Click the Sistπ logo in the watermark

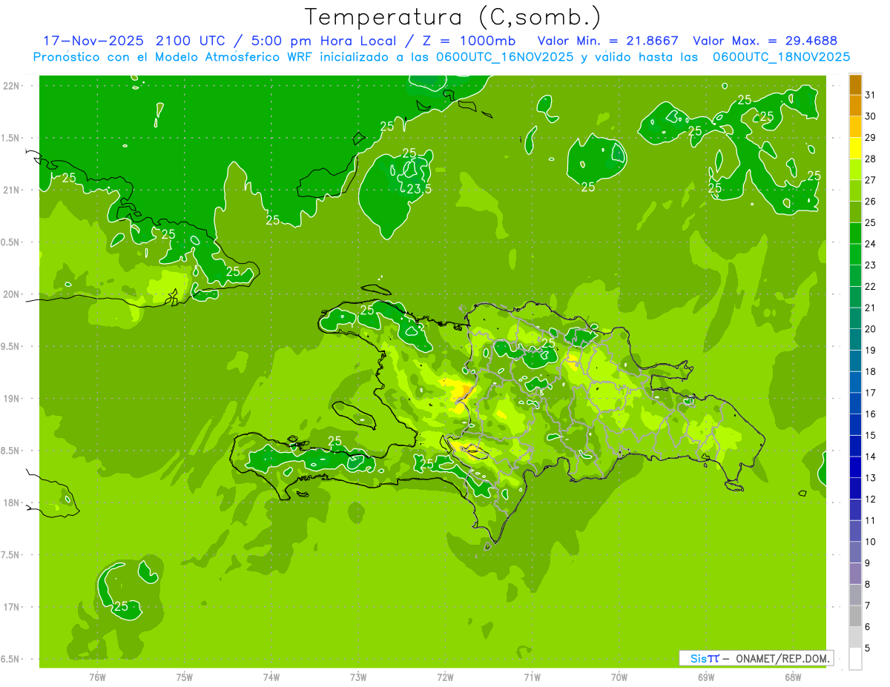click(704, 658)
